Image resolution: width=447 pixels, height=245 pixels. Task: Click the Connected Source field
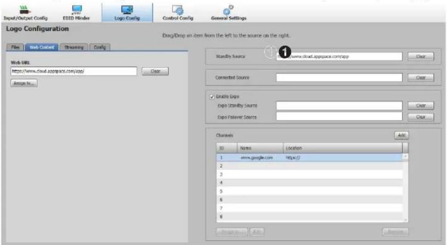click(339, 78)
